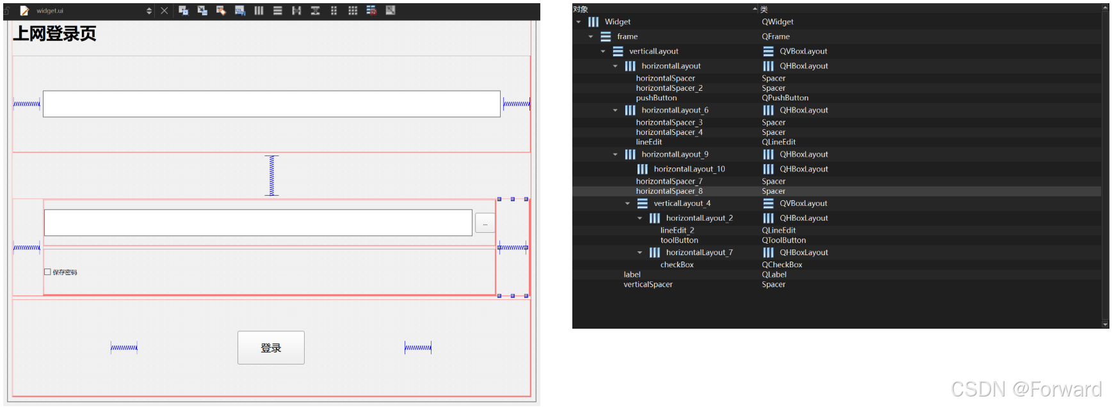The width and height of the screenshot is (1112, 408).
Task: Select horizontalSpacer_4 in object tree
Action: pyautogui.click(x=669, y=132)
